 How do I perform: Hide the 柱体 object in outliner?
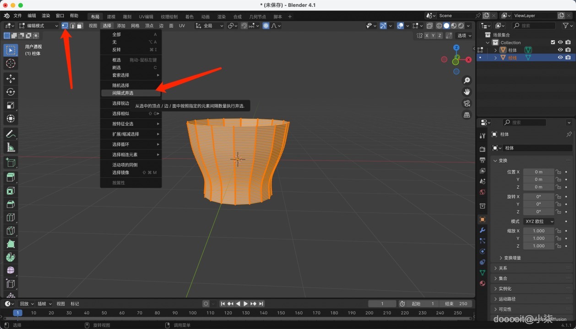click(x=560, y=50)
